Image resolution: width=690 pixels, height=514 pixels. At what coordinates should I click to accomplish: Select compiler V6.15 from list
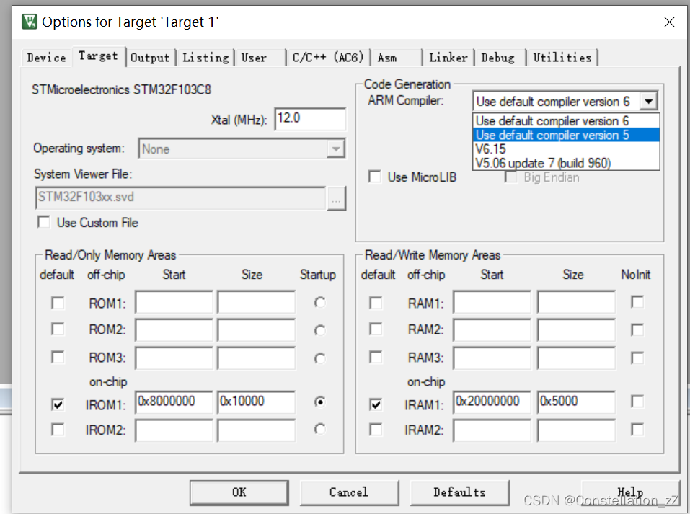(x=566, y=149)
